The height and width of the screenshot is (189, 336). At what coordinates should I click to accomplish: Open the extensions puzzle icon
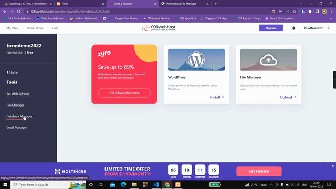[310, 12]
